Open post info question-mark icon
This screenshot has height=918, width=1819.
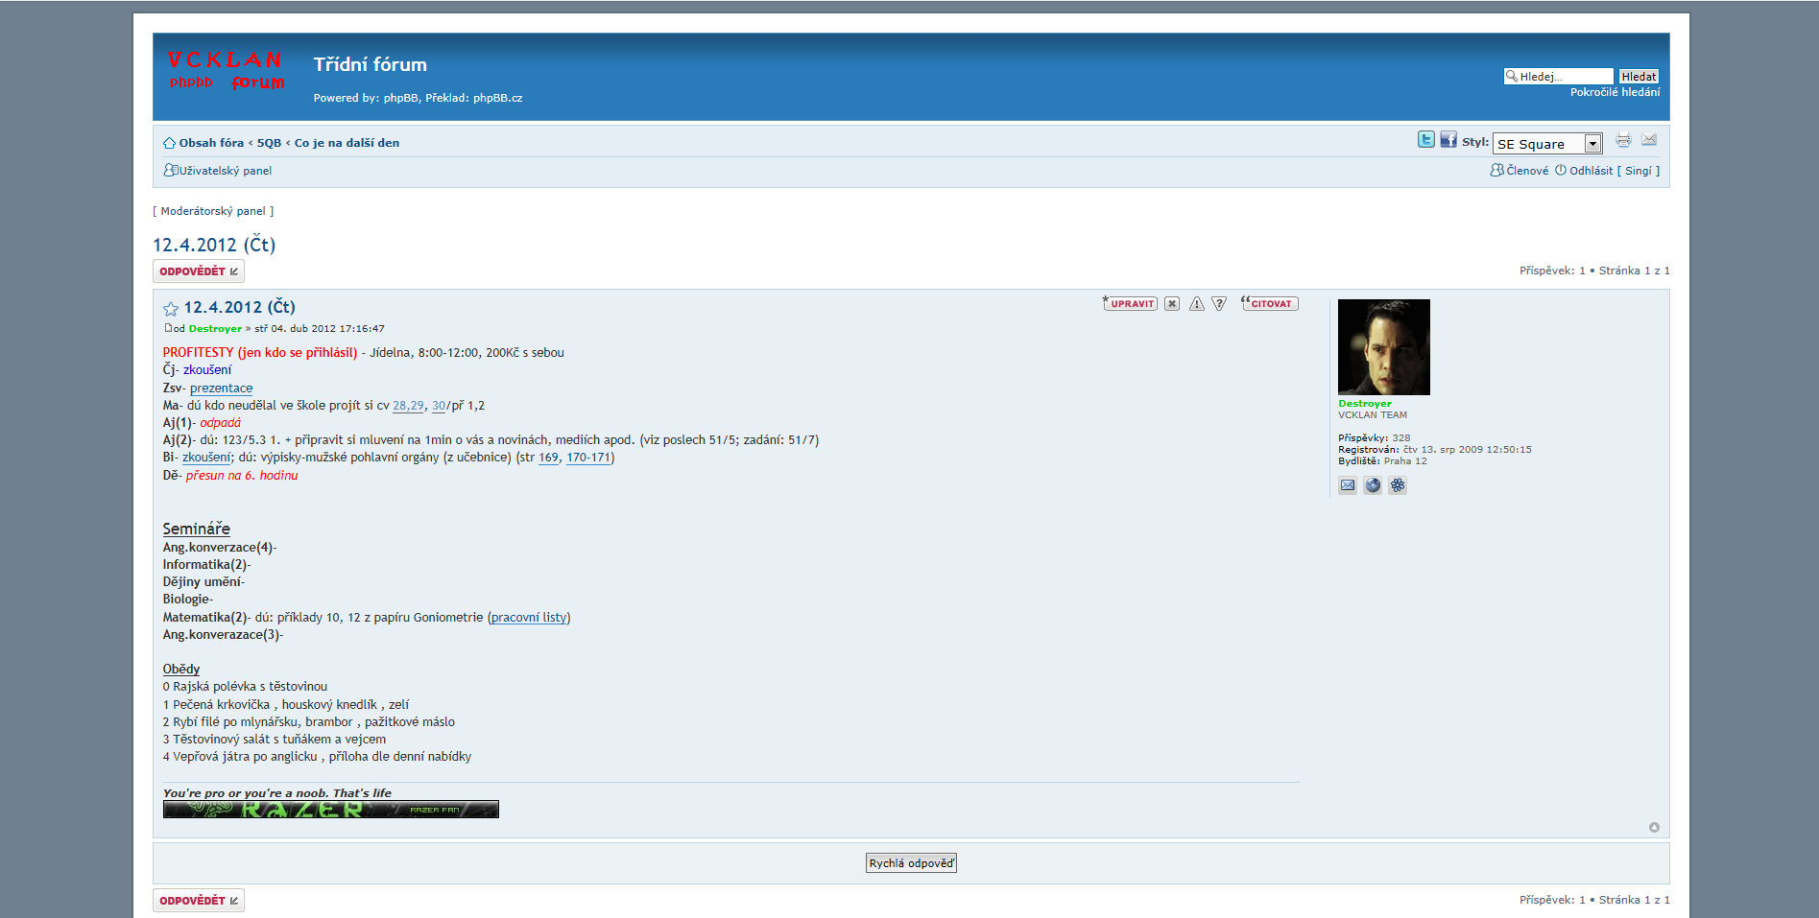tap(1219, 304)
